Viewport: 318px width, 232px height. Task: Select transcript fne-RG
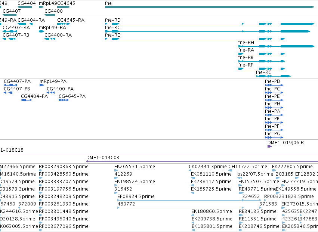(263, 72)
